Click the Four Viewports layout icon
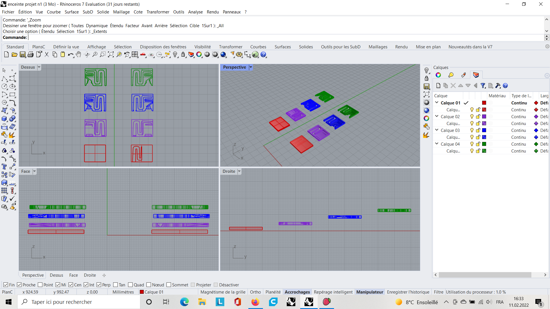Screen dimensions: 550x309 point(135,54)
